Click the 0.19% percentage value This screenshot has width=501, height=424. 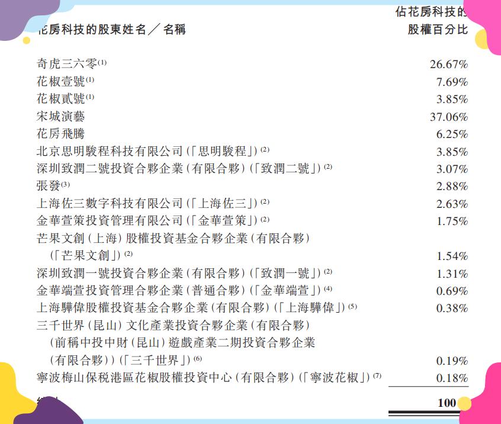pos(452,361)
